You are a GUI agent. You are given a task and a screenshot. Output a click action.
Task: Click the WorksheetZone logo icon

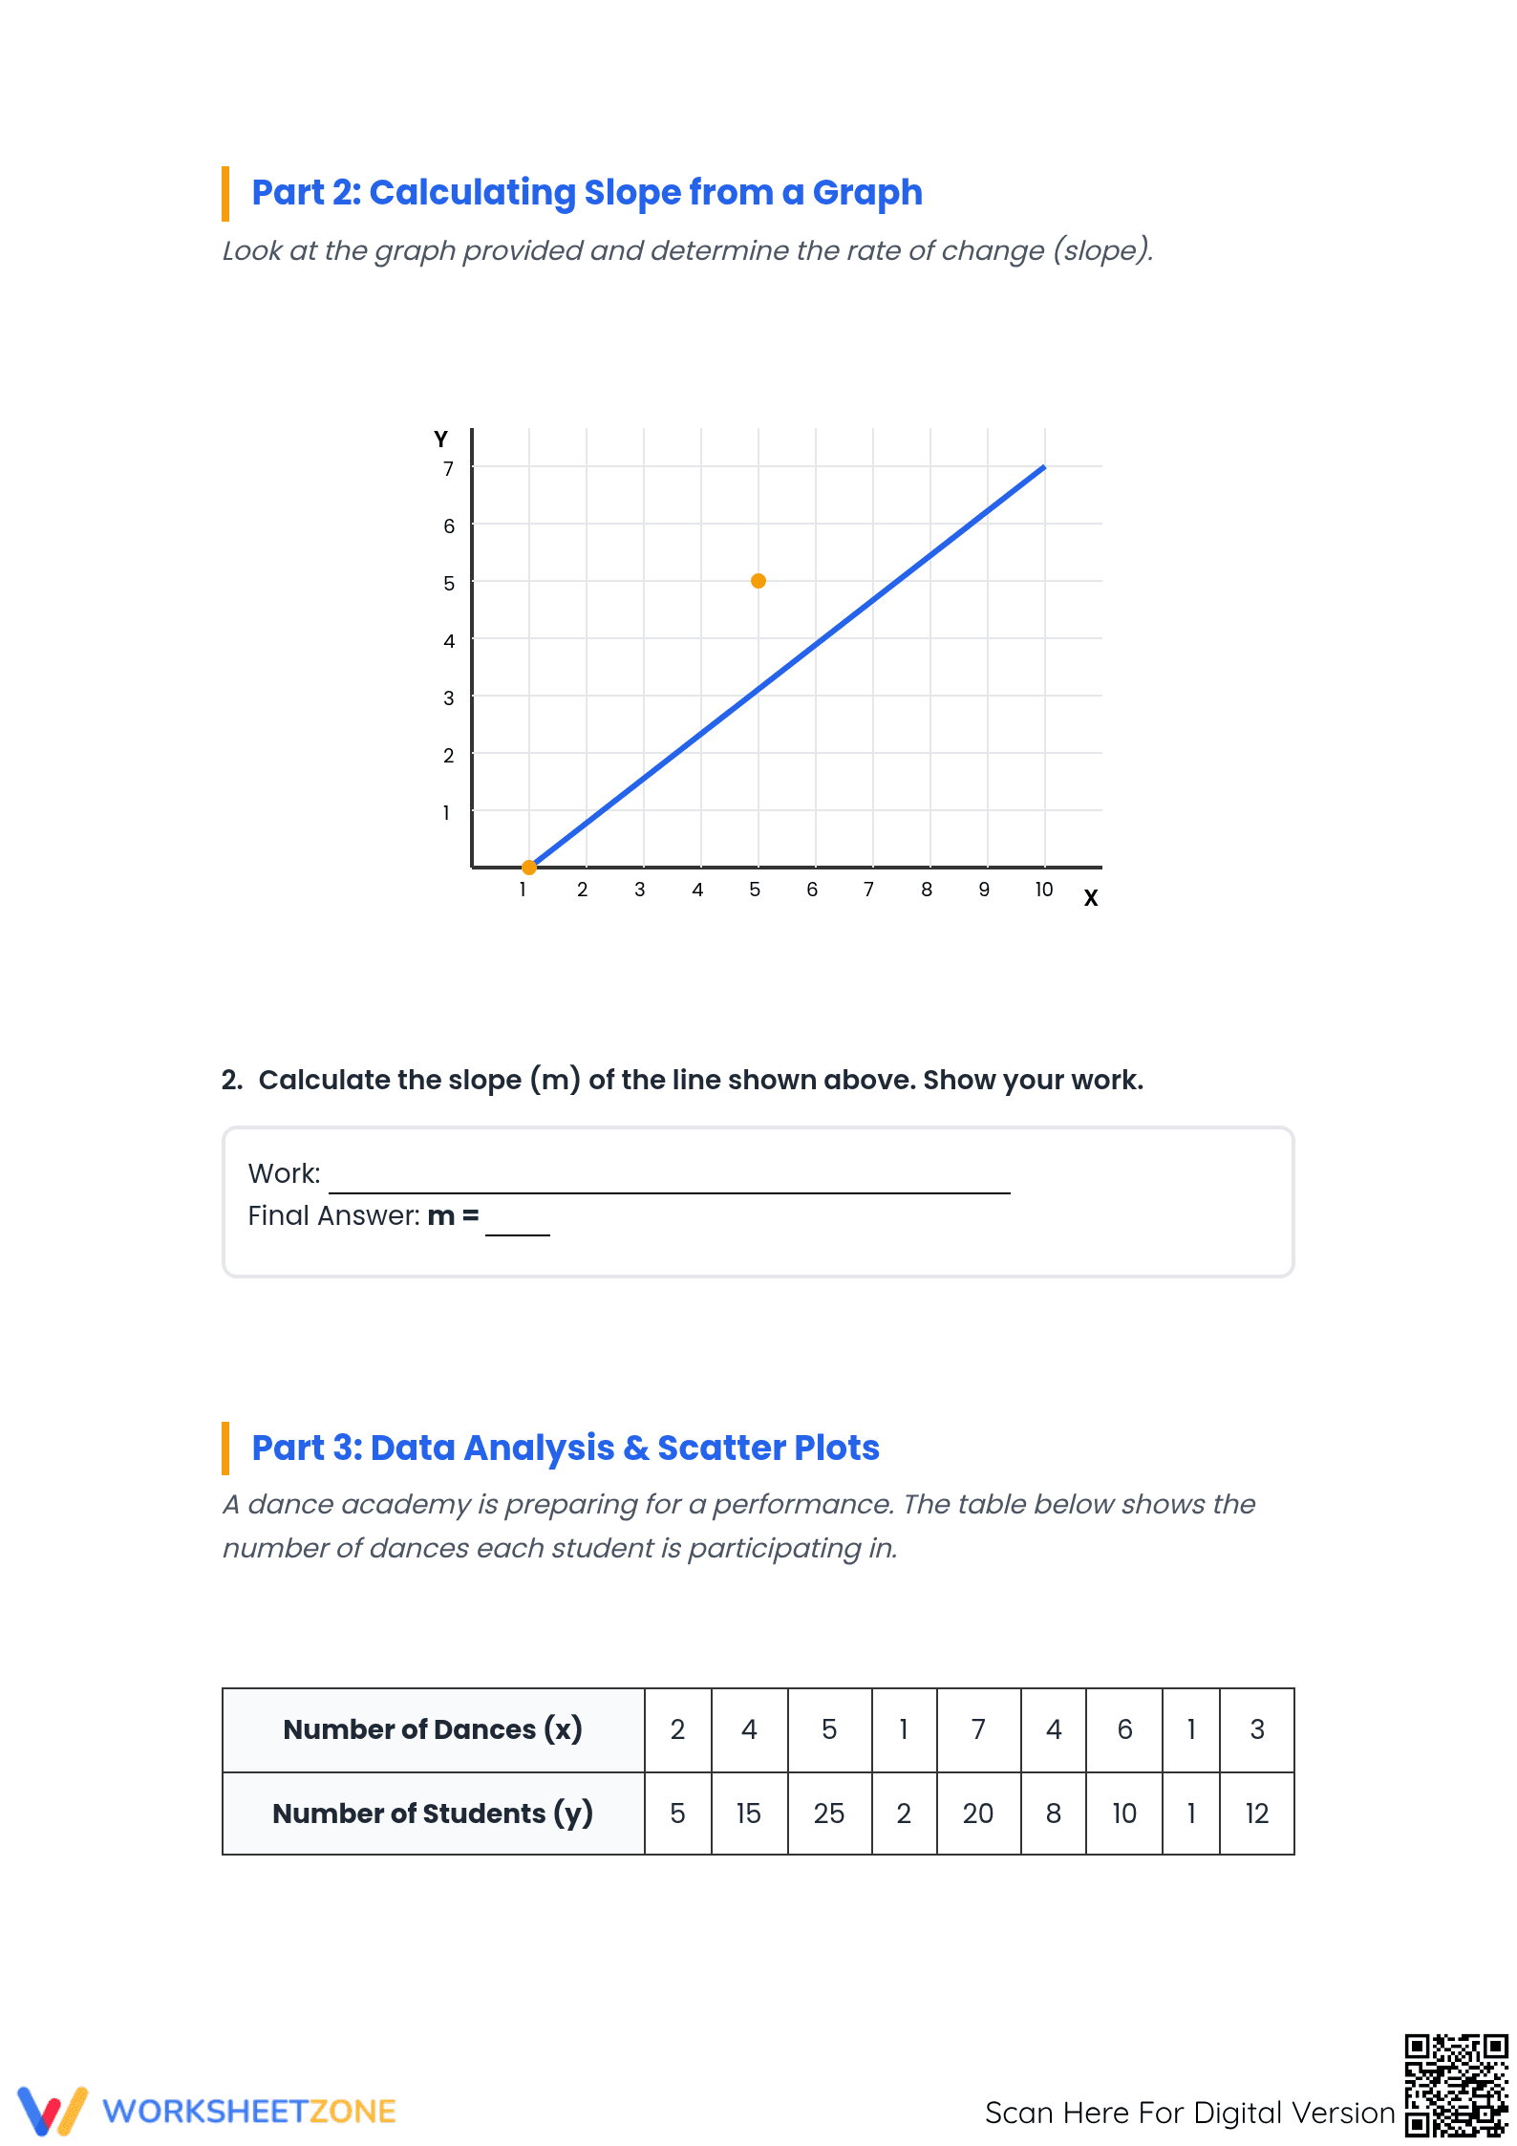53,2111
